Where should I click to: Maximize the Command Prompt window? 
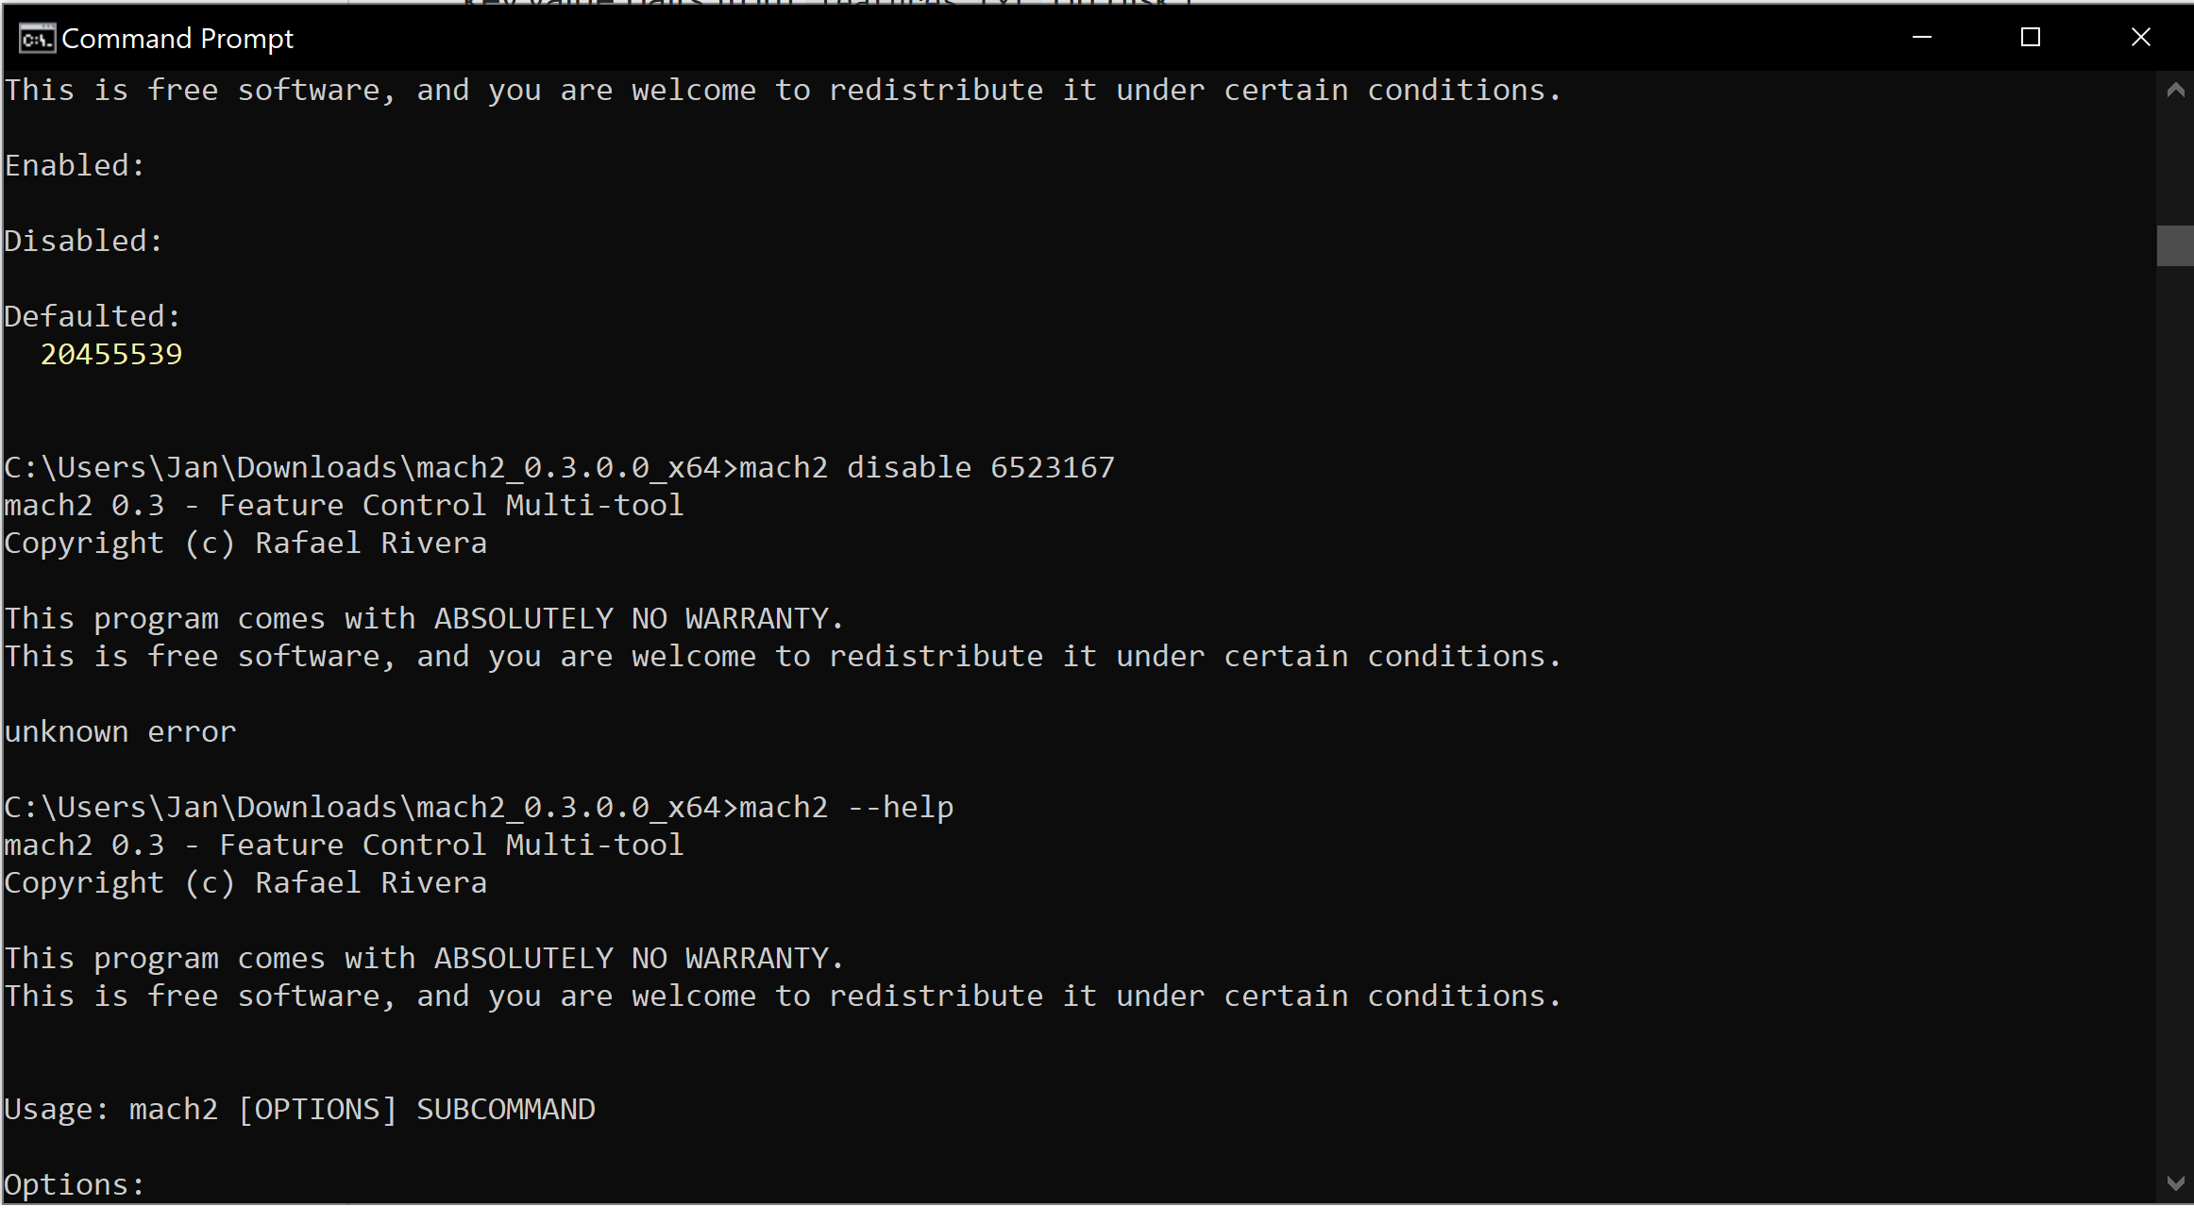point(2031,38)
